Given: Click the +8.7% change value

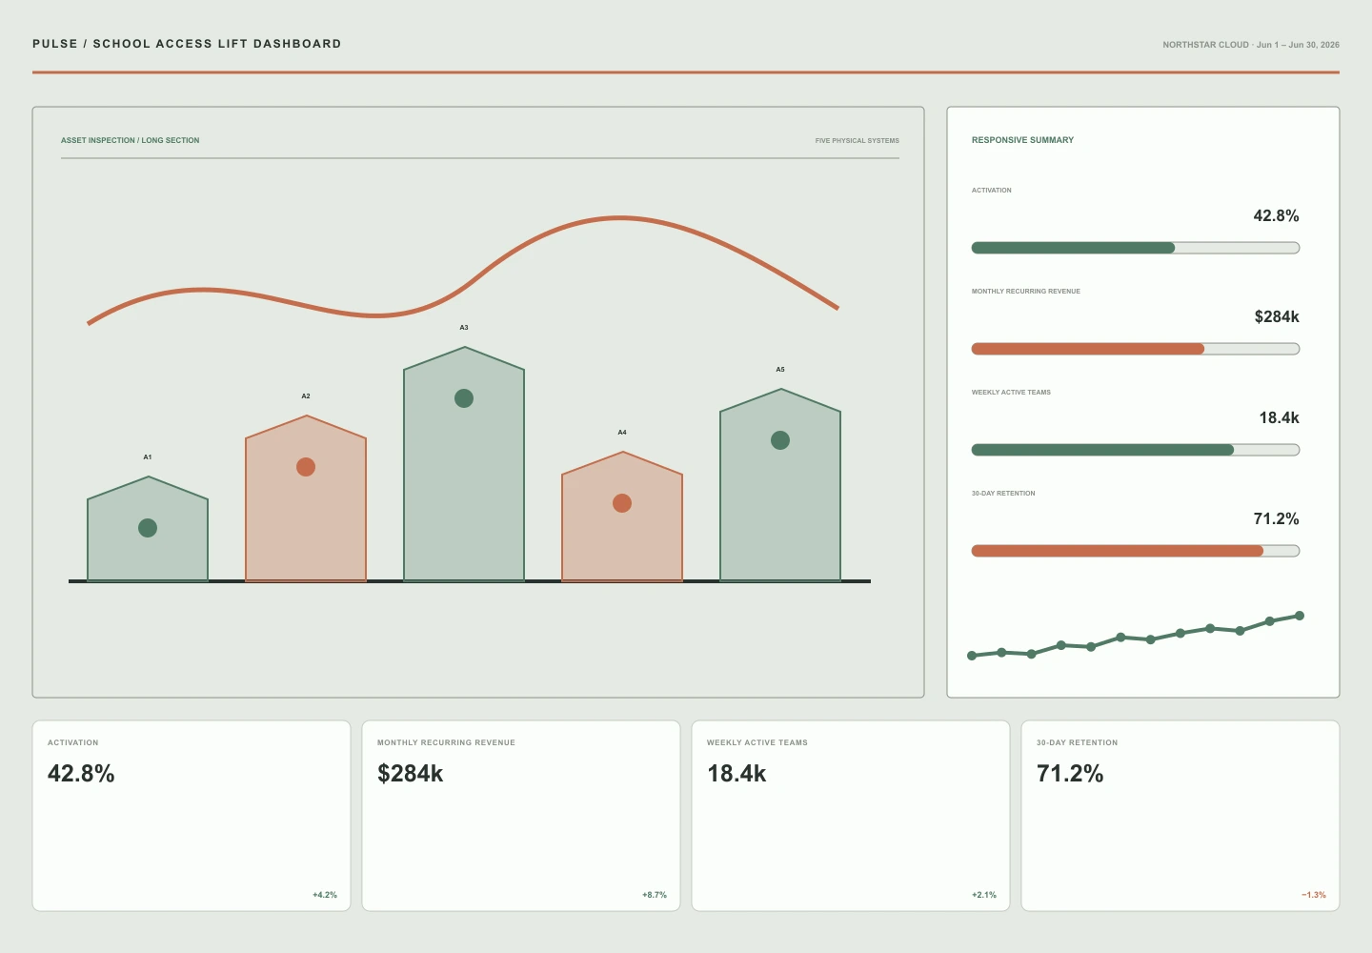Looking at the screenshot, I should [x=655, y=895].
